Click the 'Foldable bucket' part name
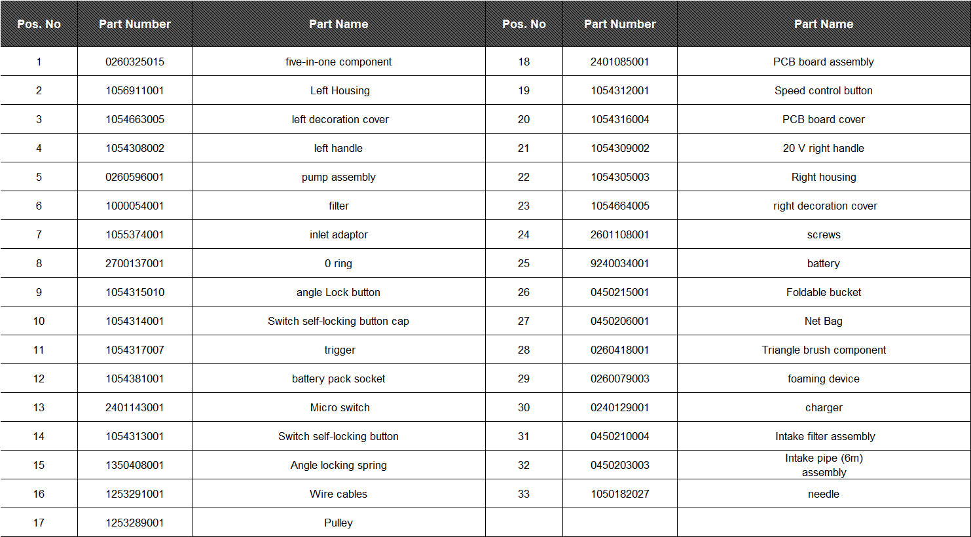The image size is (971, 537). coord(824,292)
